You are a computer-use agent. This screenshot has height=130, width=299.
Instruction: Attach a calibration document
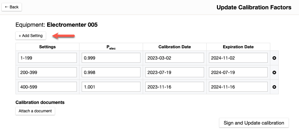pyautogui.click(x=35, y=111)
